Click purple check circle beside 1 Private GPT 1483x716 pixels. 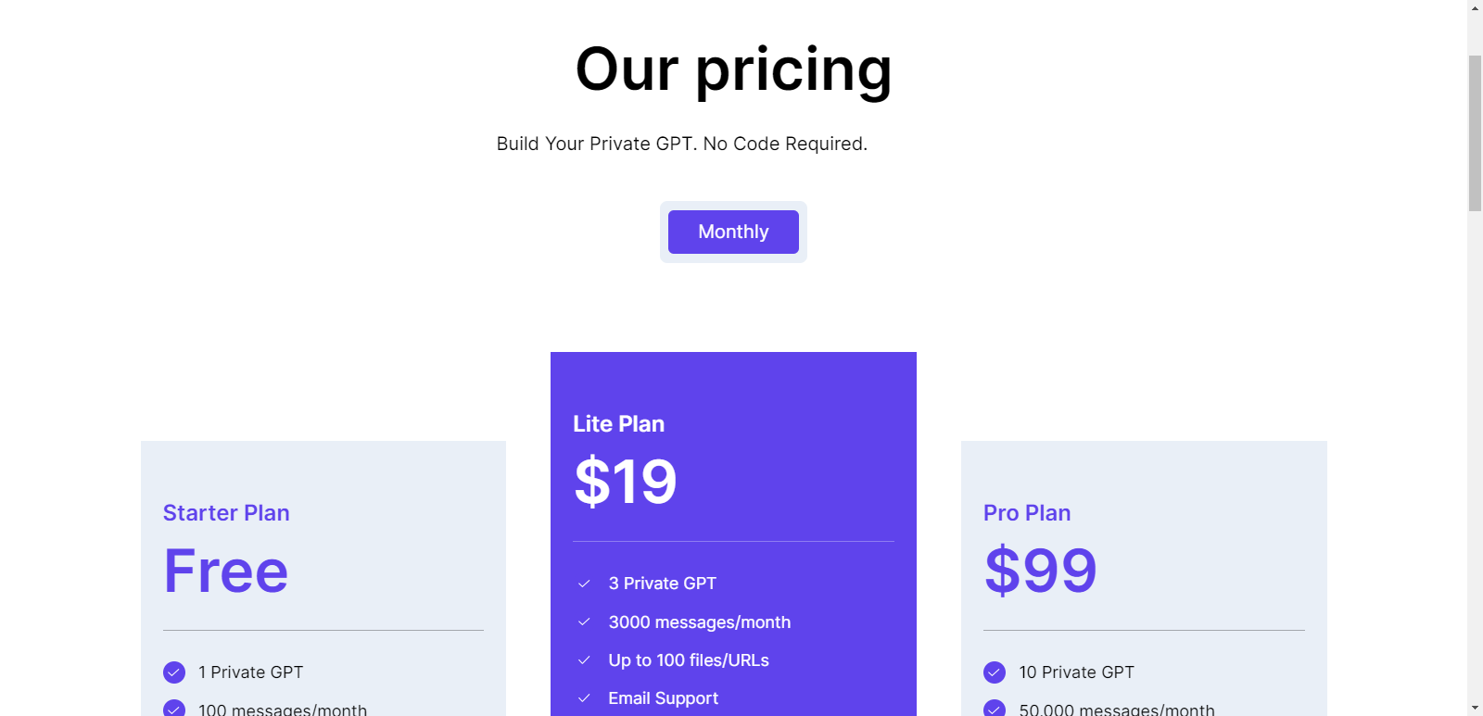pos(174,672)
